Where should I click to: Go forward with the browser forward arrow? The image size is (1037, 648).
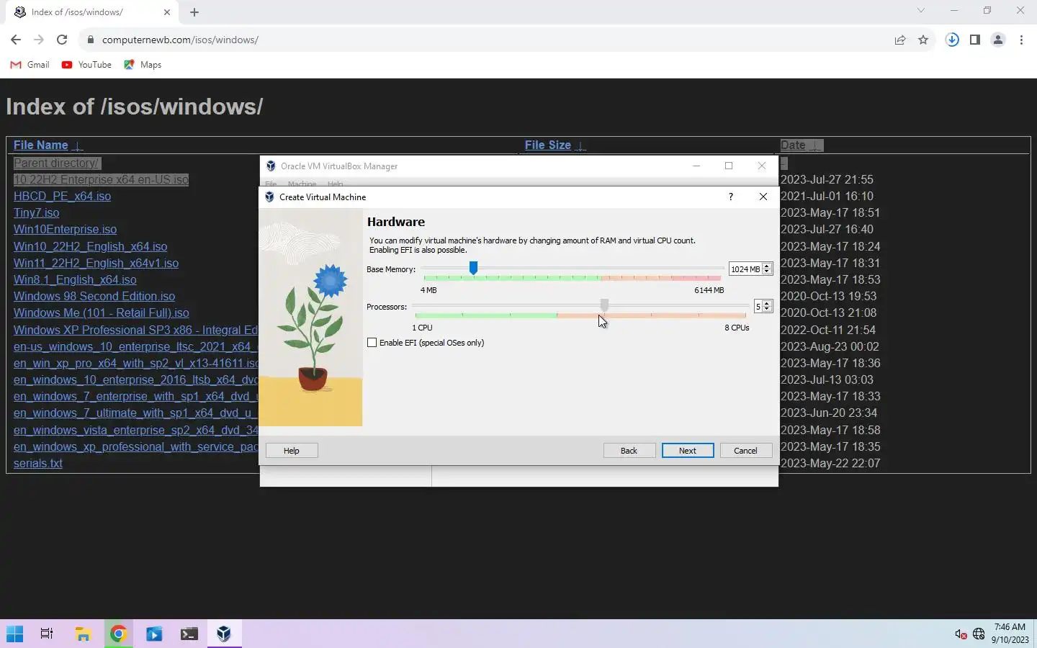click(39, 40)
